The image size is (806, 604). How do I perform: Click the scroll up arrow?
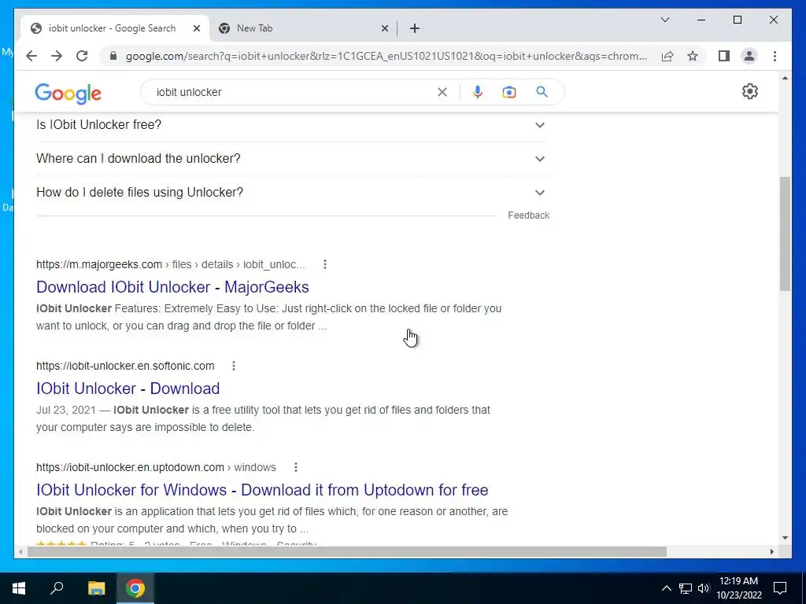pyautogui.click(x=785, y=78)
